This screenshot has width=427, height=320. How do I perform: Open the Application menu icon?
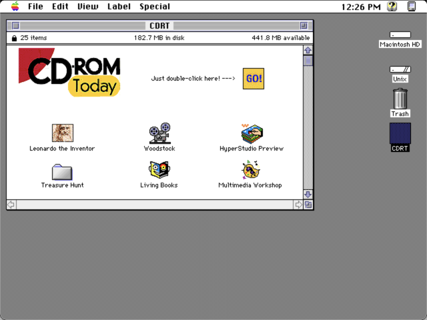[412, 6]
